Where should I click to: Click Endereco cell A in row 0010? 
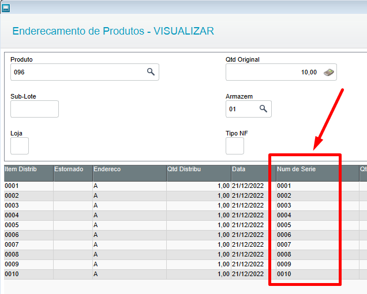coord(130,274)
